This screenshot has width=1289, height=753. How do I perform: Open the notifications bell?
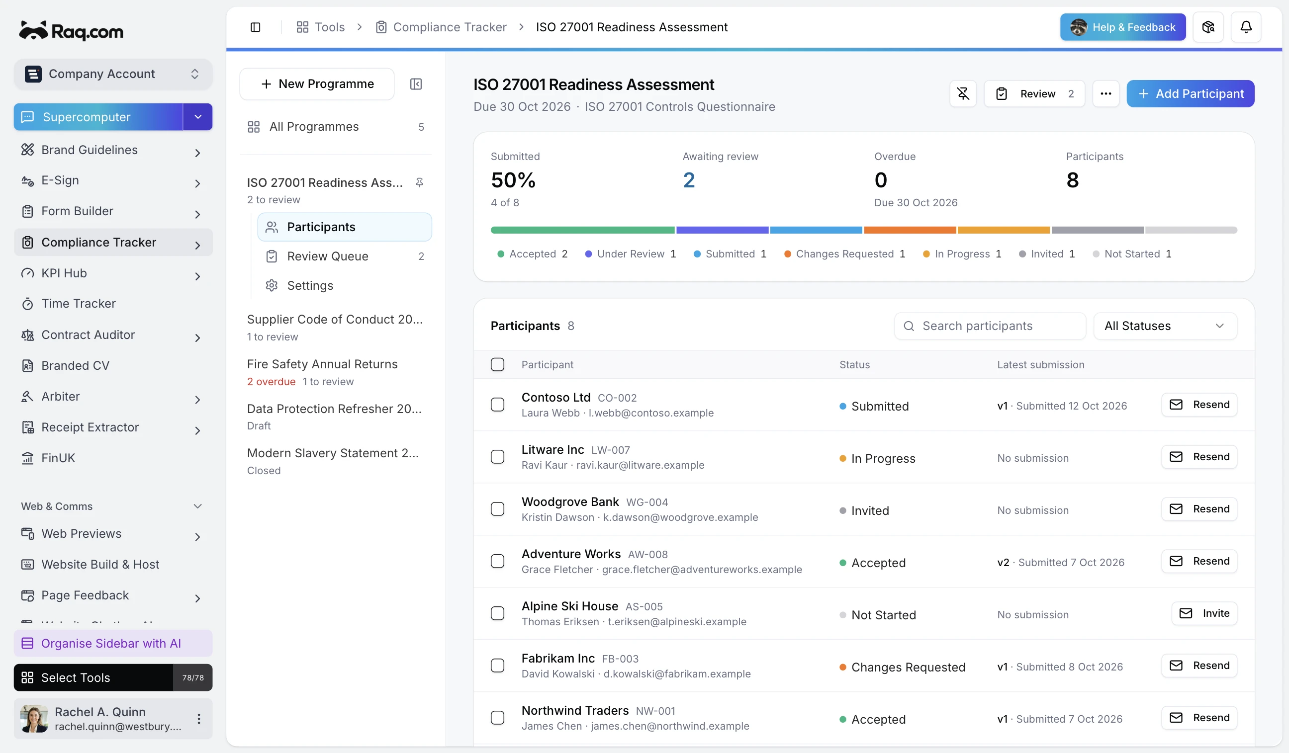click(1246, 27)
